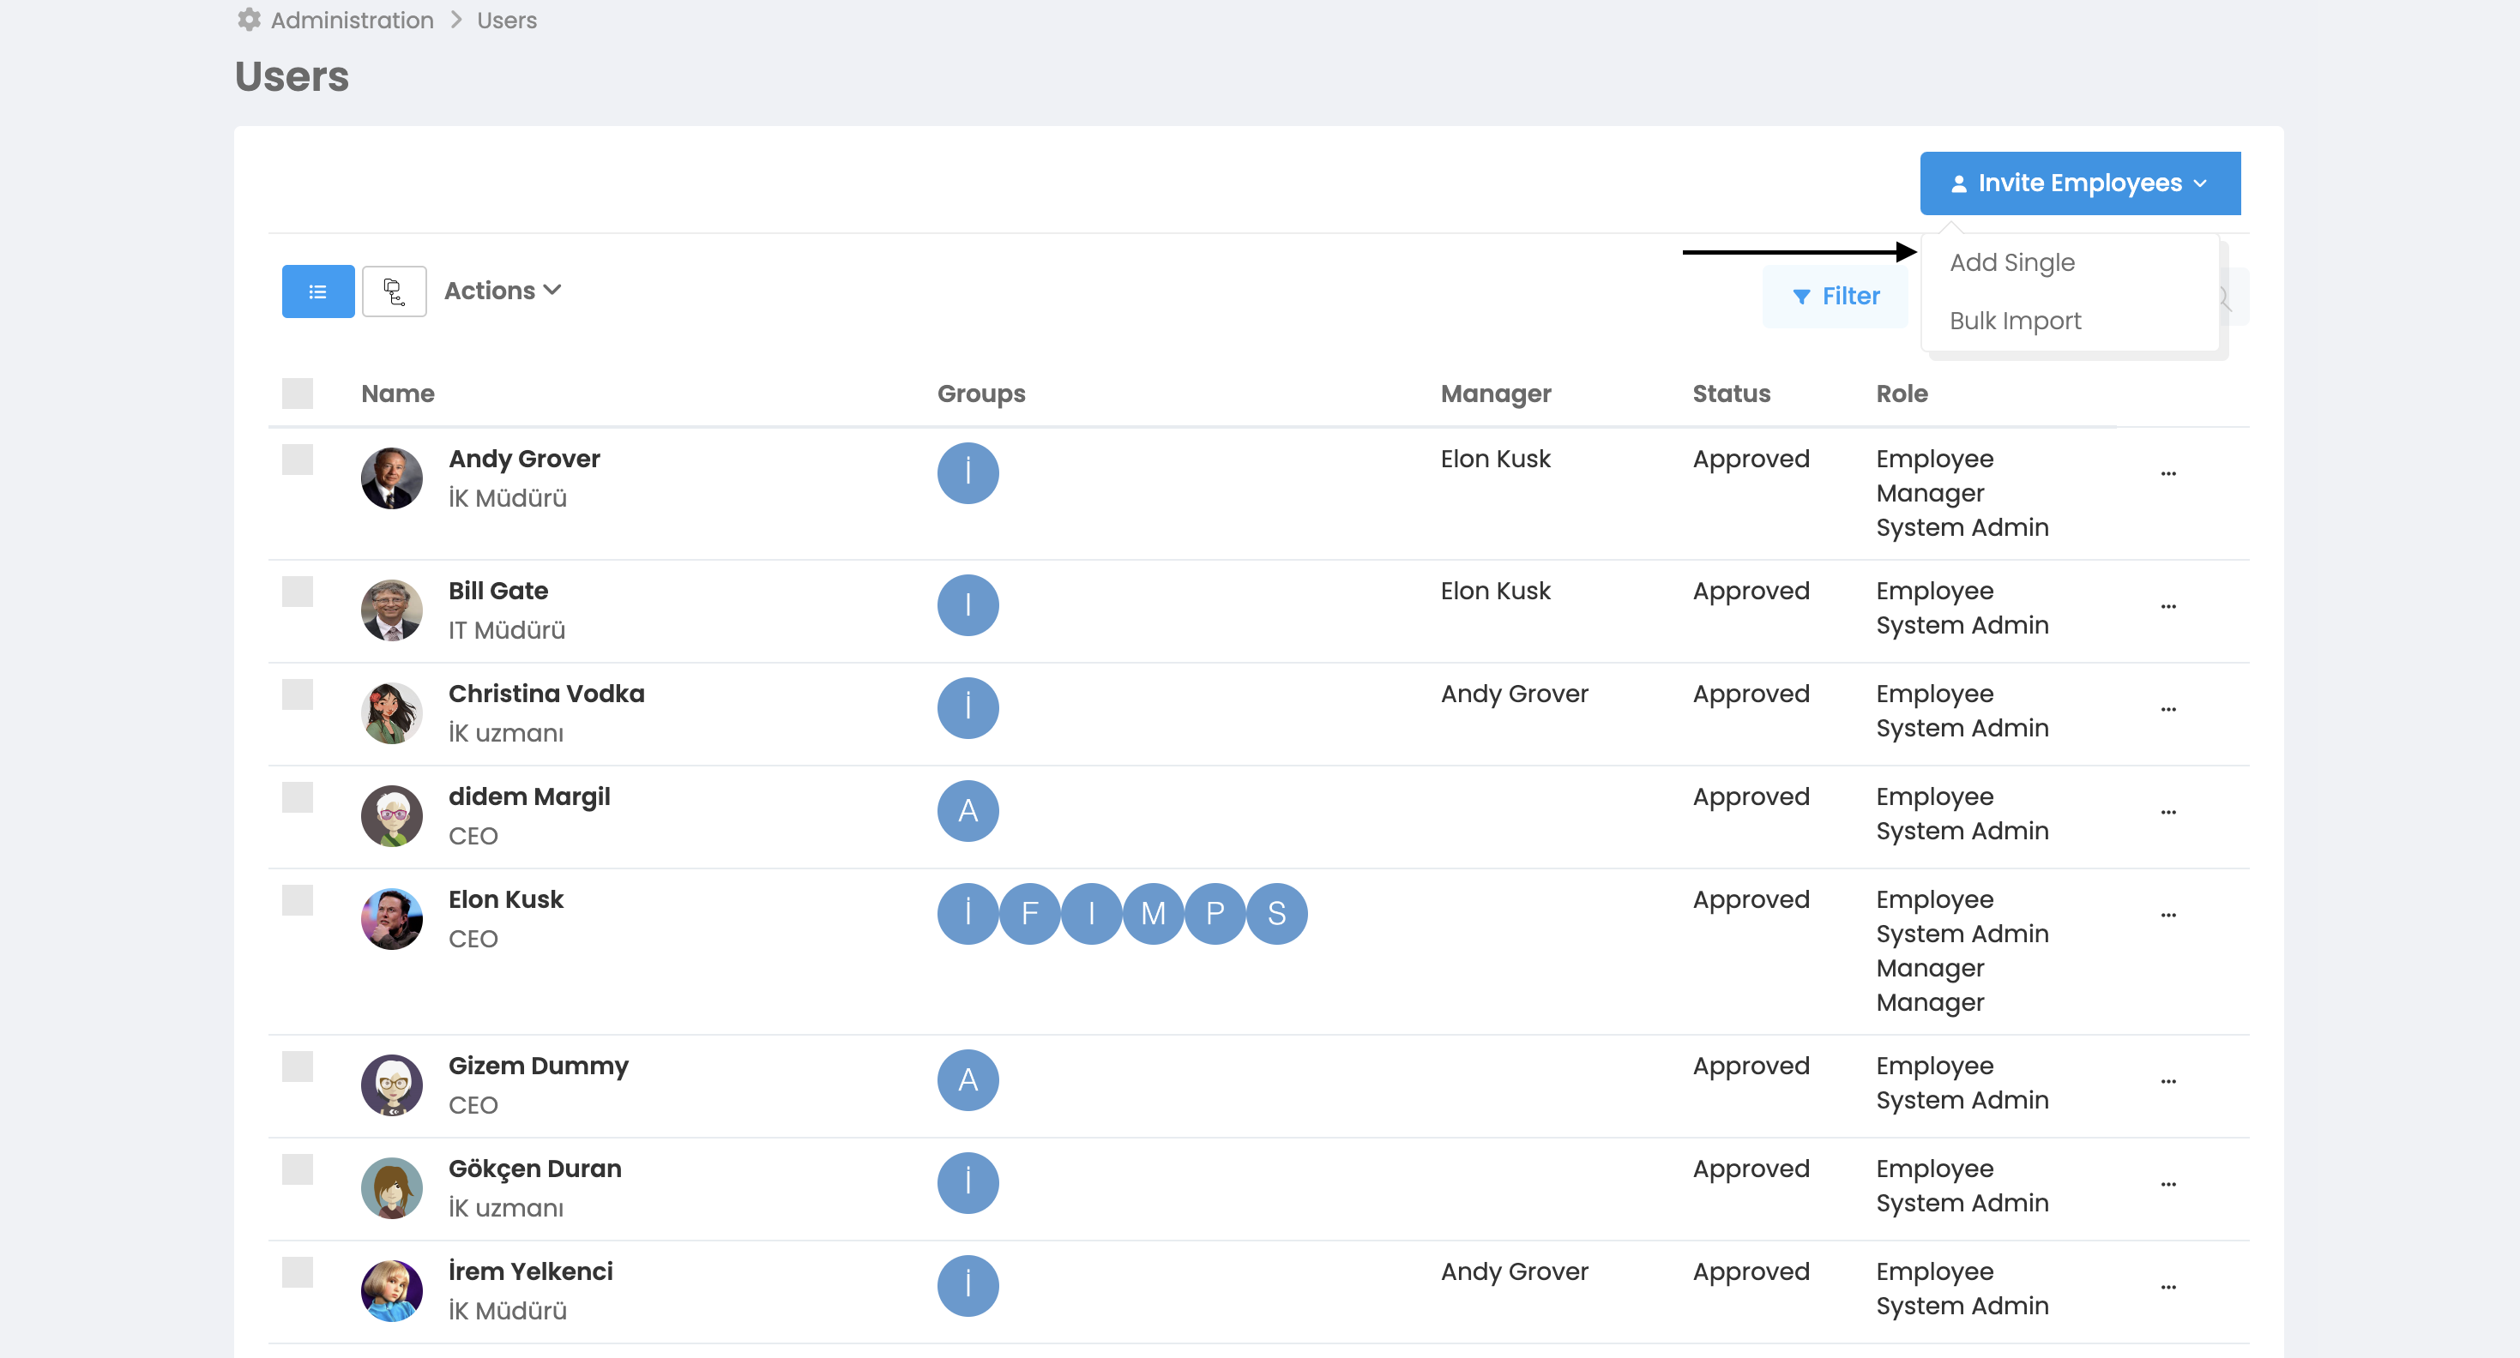Image resolution: width=2520 pixels, height=1358 pixels.
Task: Check the box next to Christina Vodka
Action: point(298,694)
